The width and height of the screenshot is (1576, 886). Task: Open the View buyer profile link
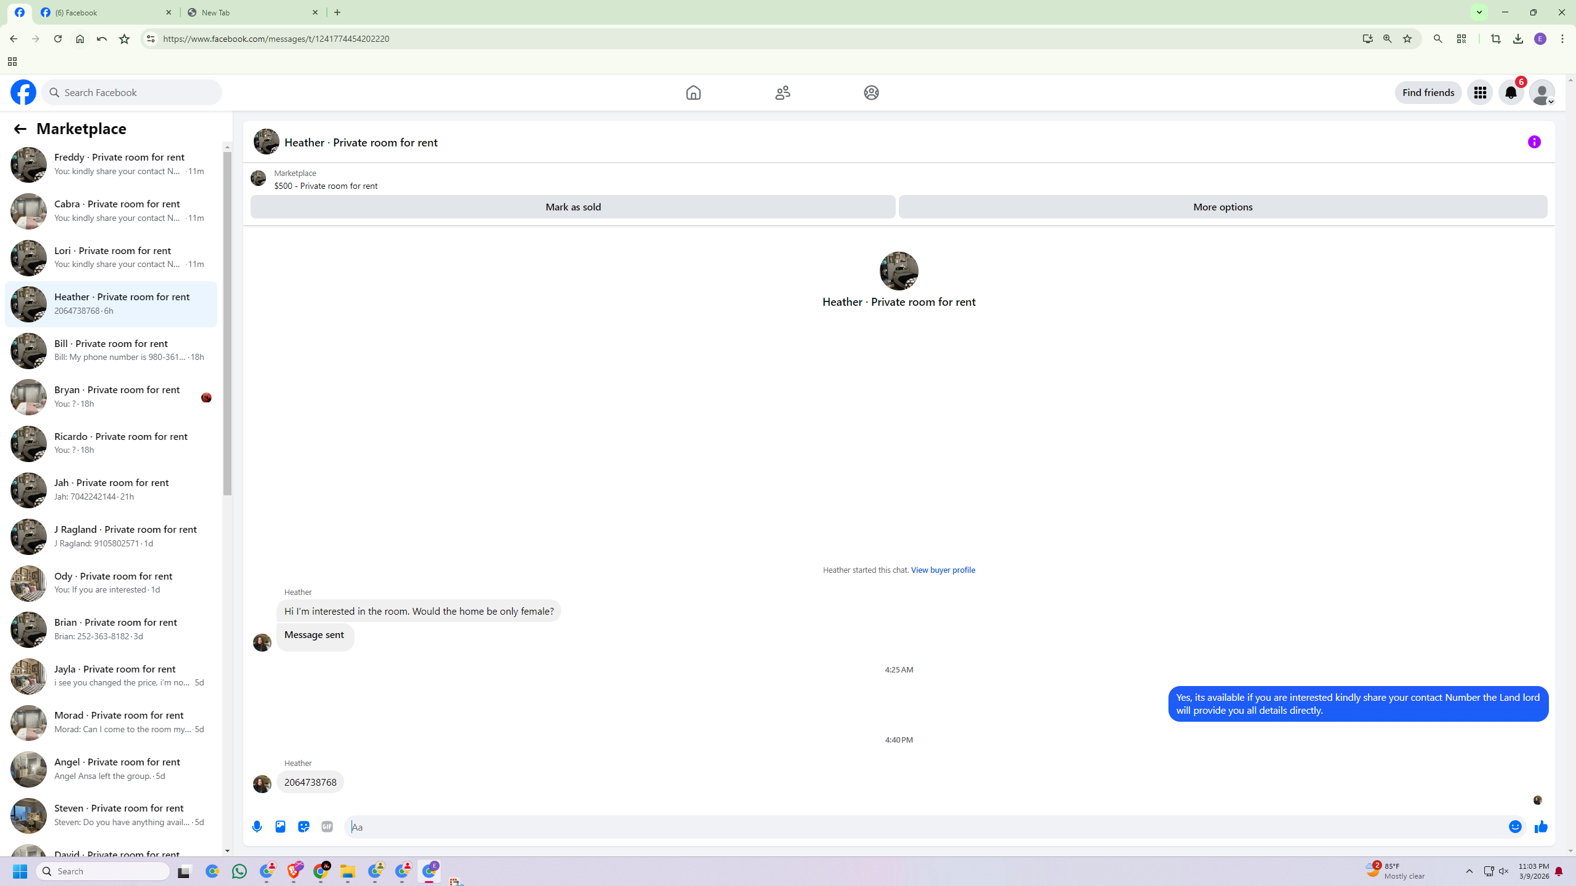click(x=943, y=570)
